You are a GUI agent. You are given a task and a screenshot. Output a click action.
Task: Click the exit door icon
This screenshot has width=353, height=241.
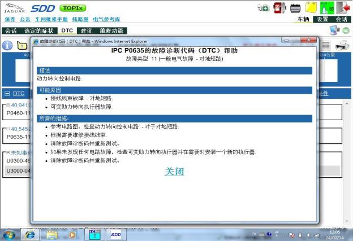(x=343, y=8)
